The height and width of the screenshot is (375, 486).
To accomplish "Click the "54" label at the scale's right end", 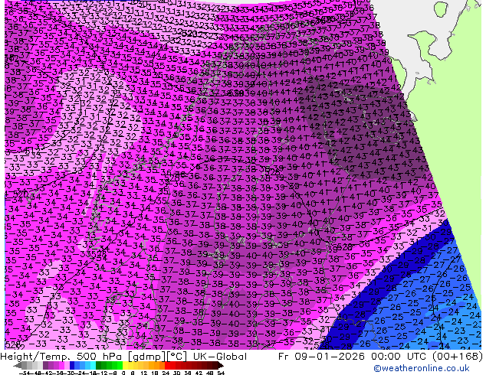I will tap(221, 373).
